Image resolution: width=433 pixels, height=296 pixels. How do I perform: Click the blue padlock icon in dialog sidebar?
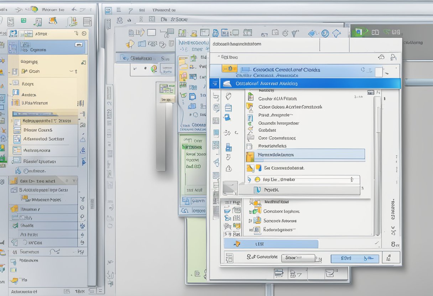(x=228, y=117)
